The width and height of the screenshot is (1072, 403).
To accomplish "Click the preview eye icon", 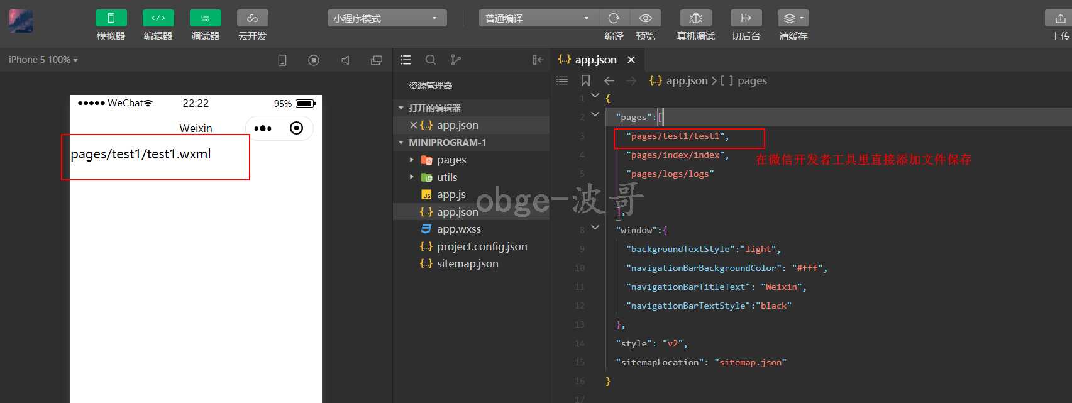I will [x=646, y=18].
